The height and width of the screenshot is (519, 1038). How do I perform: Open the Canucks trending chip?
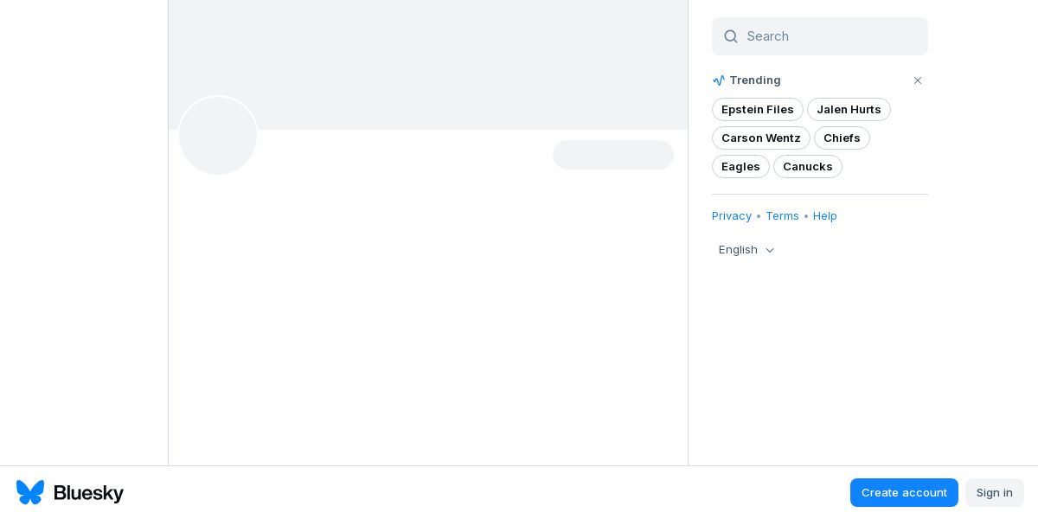point(807,167)
